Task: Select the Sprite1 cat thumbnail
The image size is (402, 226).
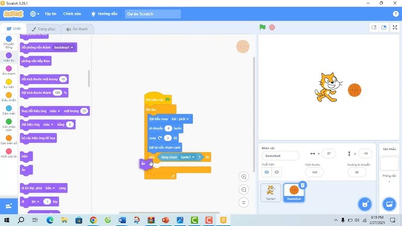Action: (x=271, y=193)
